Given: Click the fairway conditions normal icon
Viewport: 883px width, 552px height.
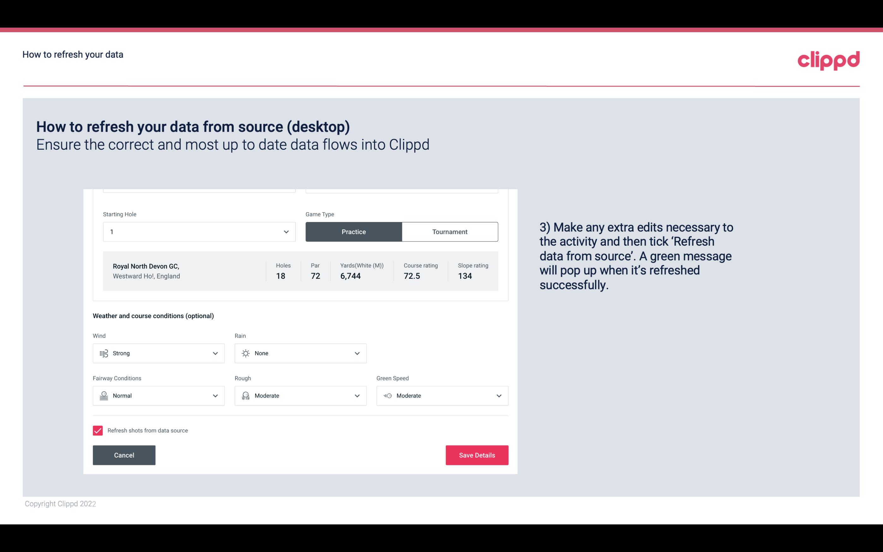Looking at the screenshot, I should [x=103, y=396].
